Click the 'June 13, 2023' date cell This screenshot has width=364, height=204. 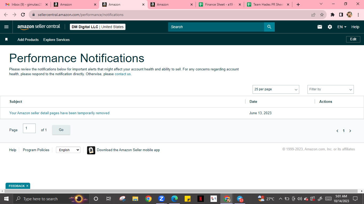pos(260,113)
